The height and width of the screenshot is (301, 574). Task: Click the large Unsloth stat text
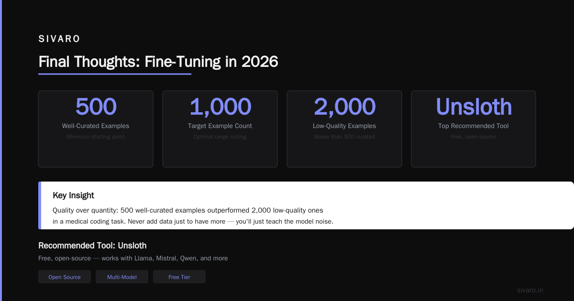click(x=474, y=107)
